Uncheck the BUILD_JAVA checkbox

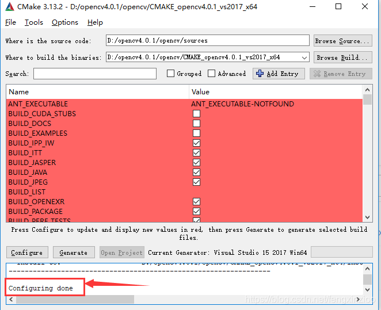196,173
